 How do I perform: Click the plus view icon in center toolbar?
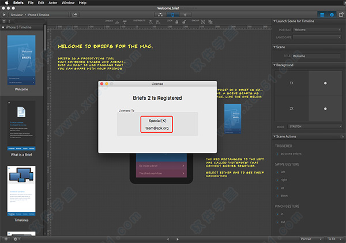pos(185,14)
